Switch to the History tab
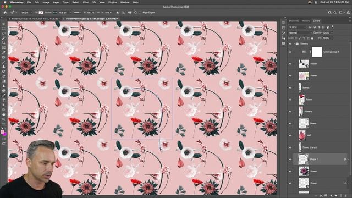The width and height of the screenshot is (352, 198). tap(306, 21)
